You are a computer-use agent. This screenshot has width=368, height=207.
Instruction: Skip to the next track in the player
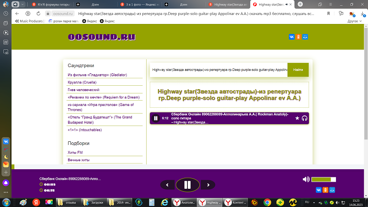coord(208,185)
